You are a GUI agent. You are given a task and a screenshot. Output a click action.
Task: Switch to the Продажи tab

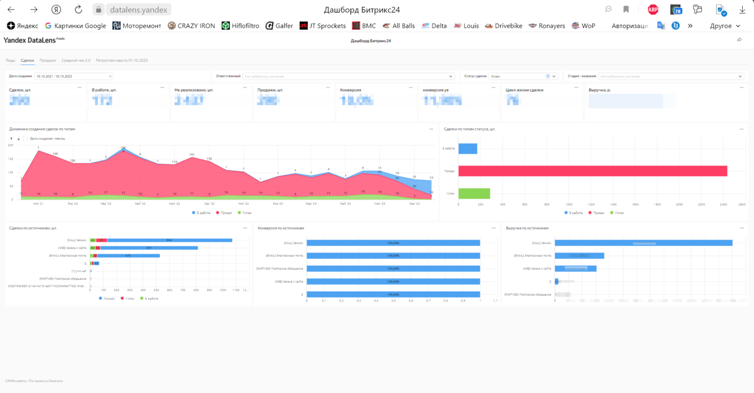pyautogui.click(x=48, y=60)
